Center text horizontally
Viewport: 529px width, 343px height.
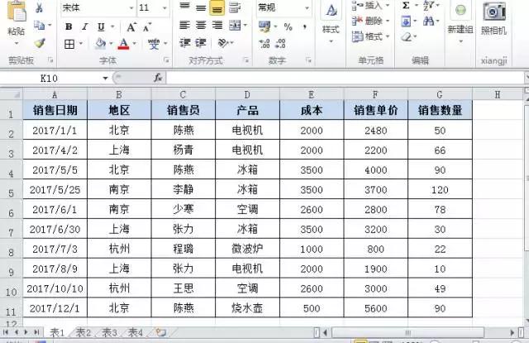coord(201,26)
